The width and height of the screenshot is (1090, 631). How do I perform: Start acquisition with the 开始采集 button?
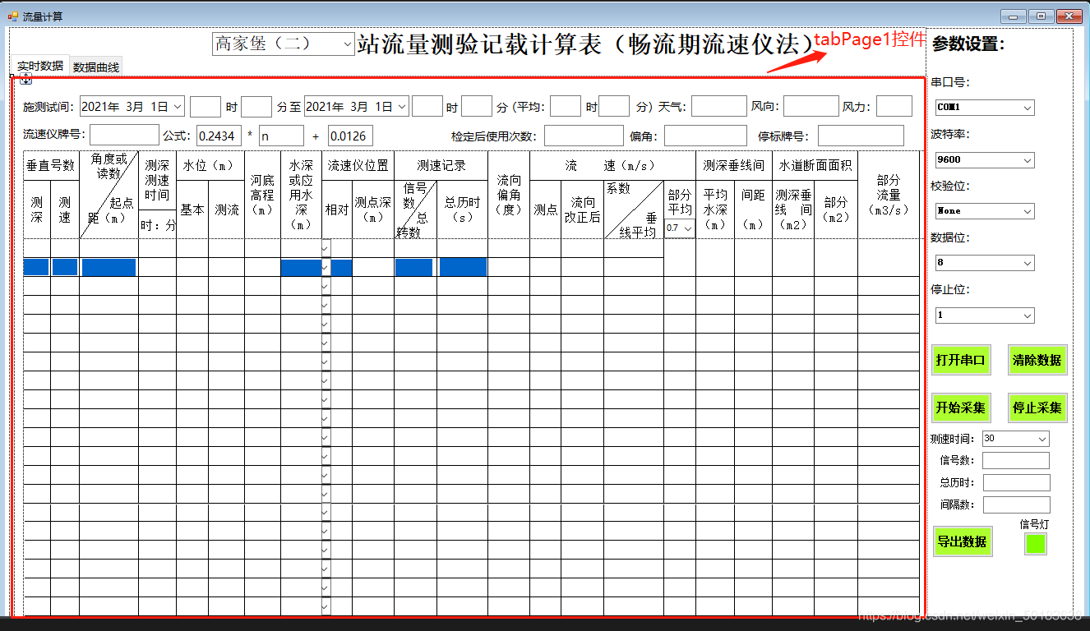pos(961,408)
